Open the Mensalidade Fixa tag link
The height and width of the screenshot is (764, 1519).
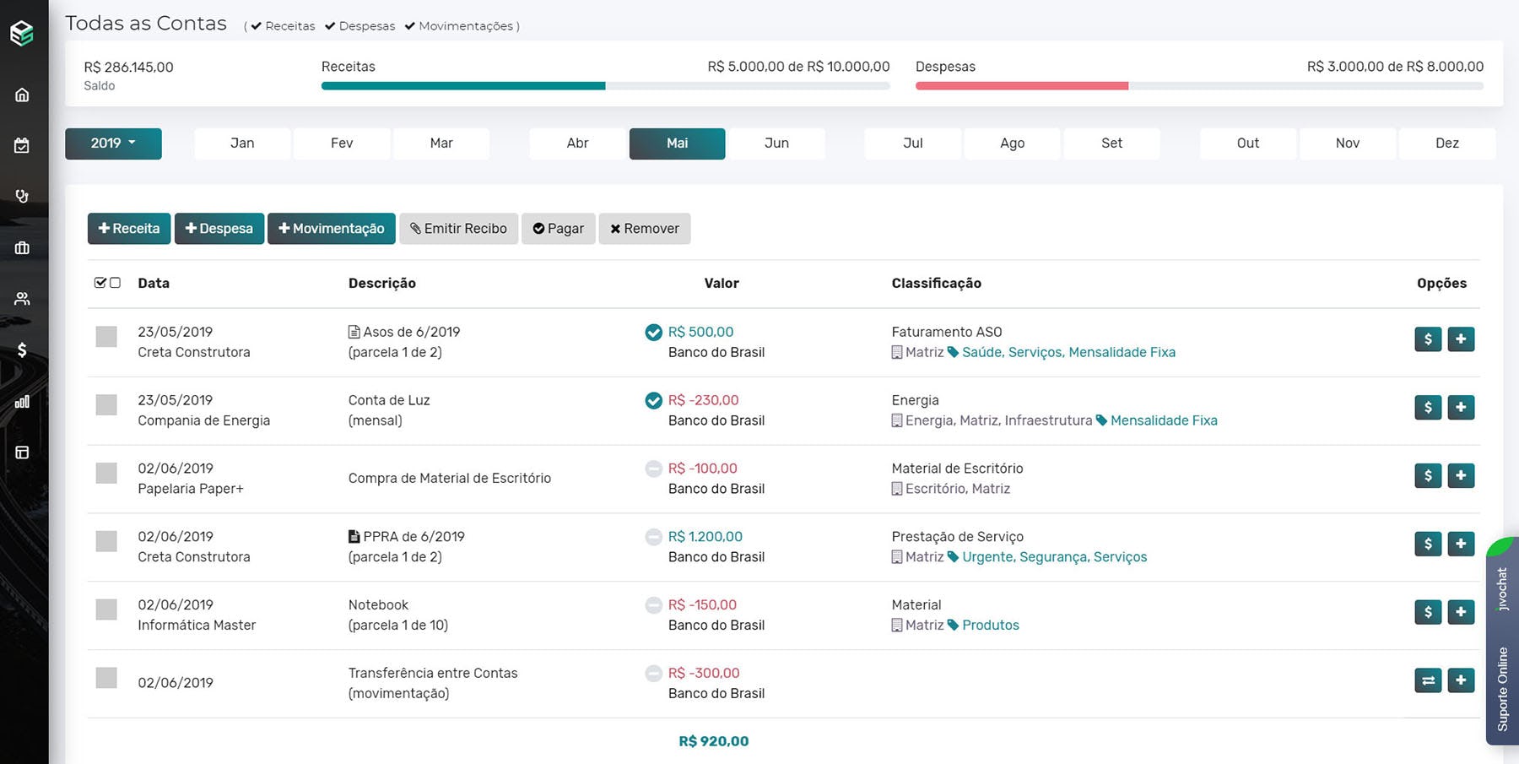(x=1122, y=352)
